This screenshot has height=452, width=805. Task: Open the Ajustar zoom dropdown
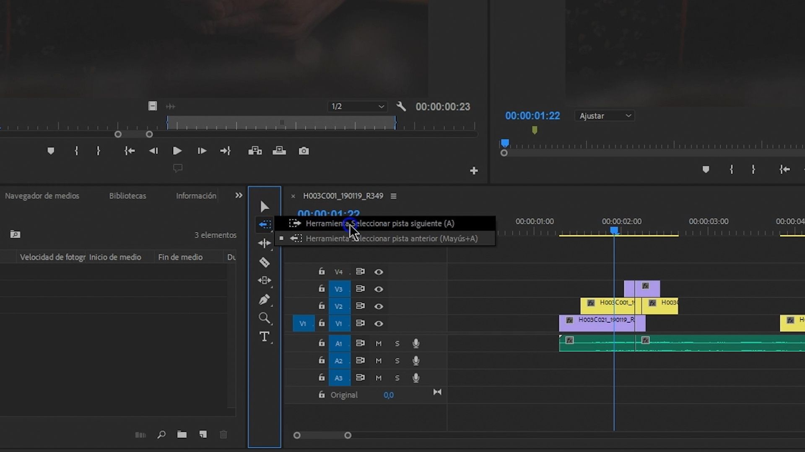(604, 116)
